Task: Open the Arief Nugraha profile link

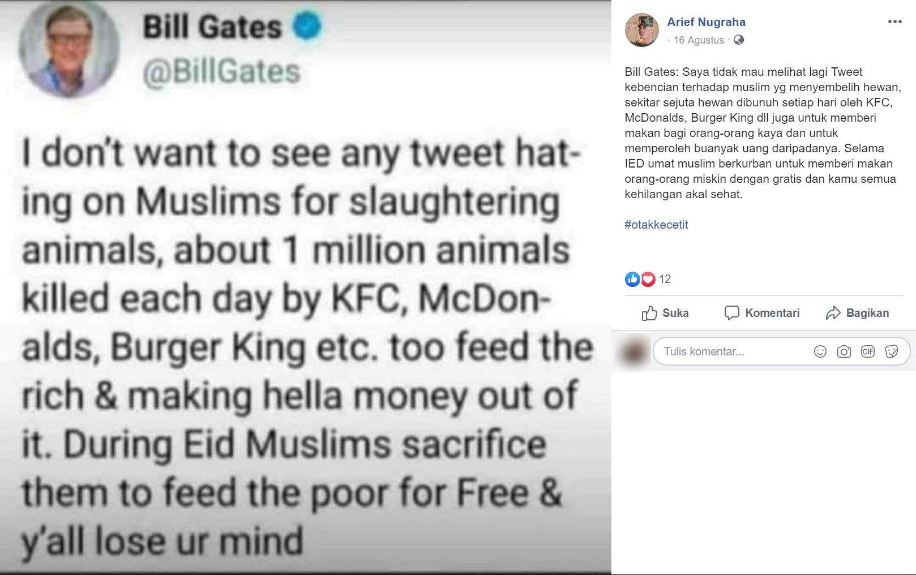Action: [706, 22]
